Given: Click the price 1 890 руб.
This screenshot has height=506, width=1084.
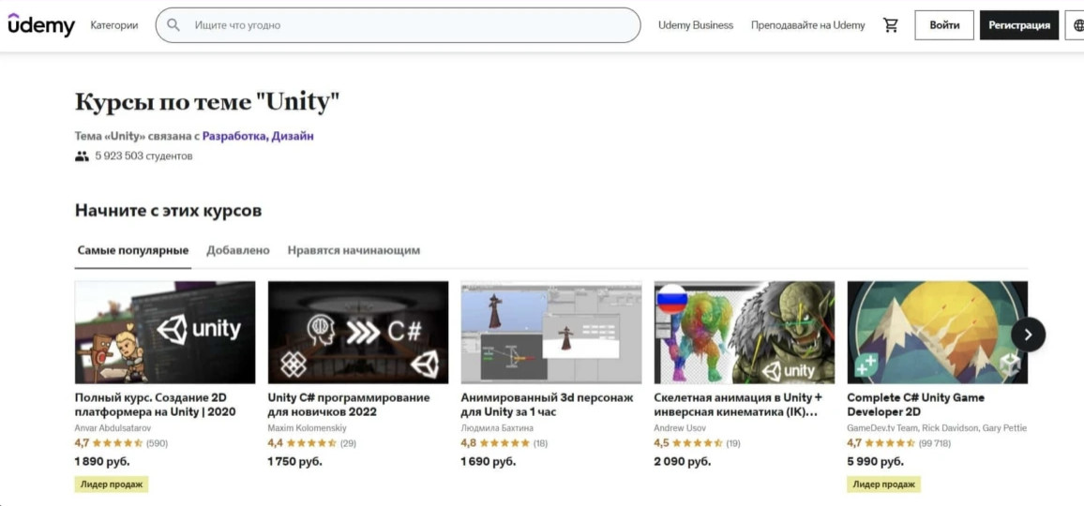Looking at the screenshot, I should pos(101,461).
